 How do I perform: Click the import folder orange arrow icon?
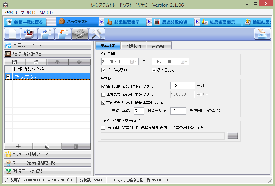[x=63, y=34]
